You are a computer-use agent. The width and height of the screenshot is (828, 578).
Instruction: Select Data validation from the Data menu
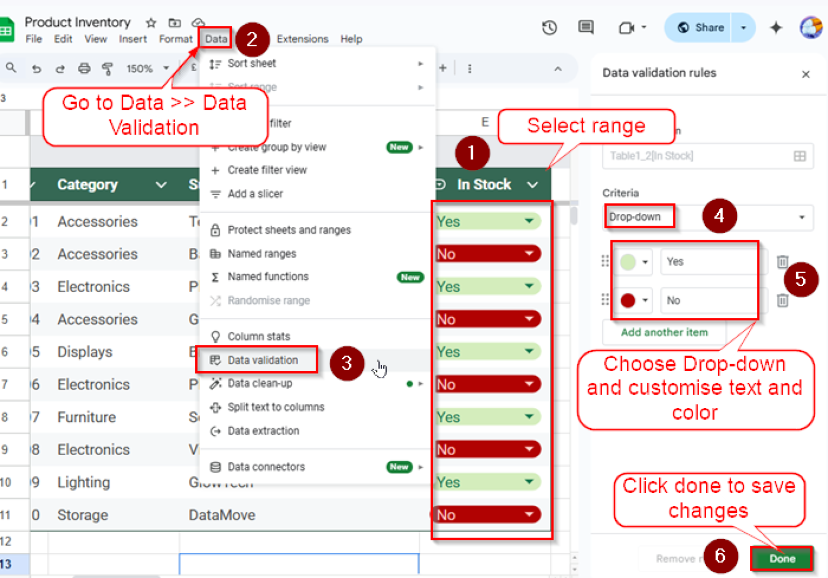[264, 360]
